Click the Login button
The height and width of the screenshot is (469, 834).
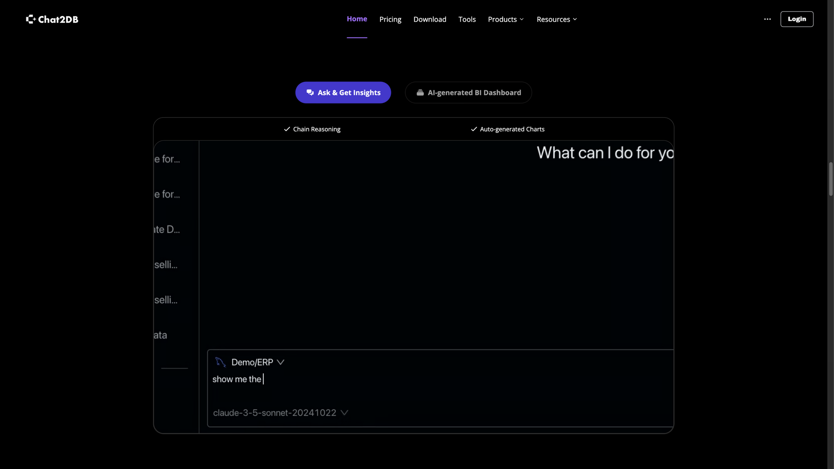(797, 19)
